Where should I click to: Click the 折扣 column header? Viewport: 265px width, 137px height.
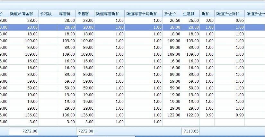[207, 14]
